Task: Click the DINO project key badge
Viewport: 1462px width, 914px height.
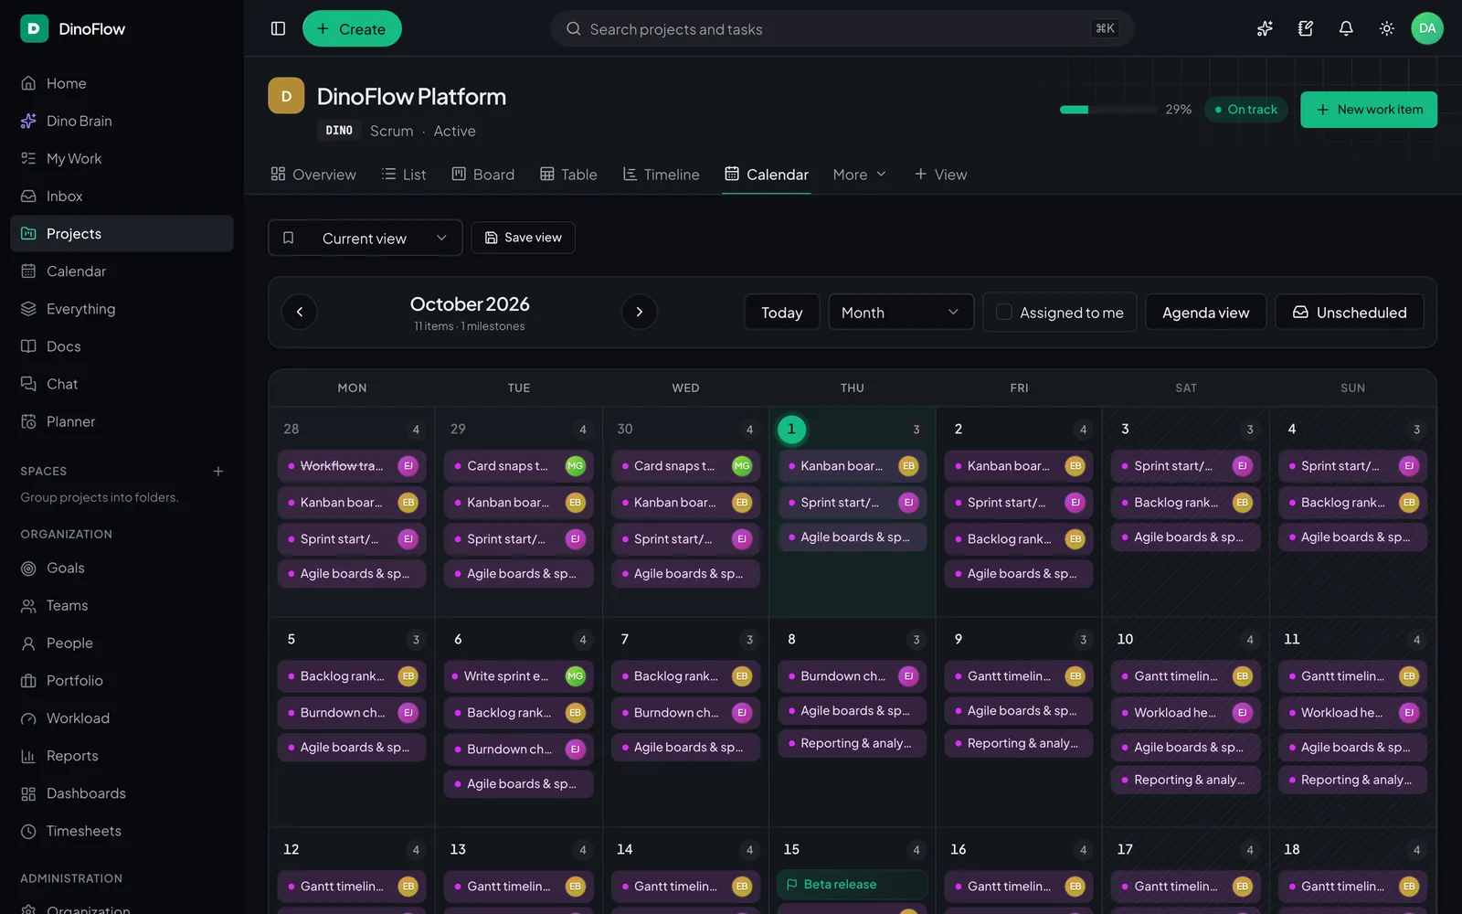Action: tap(339, 131)
